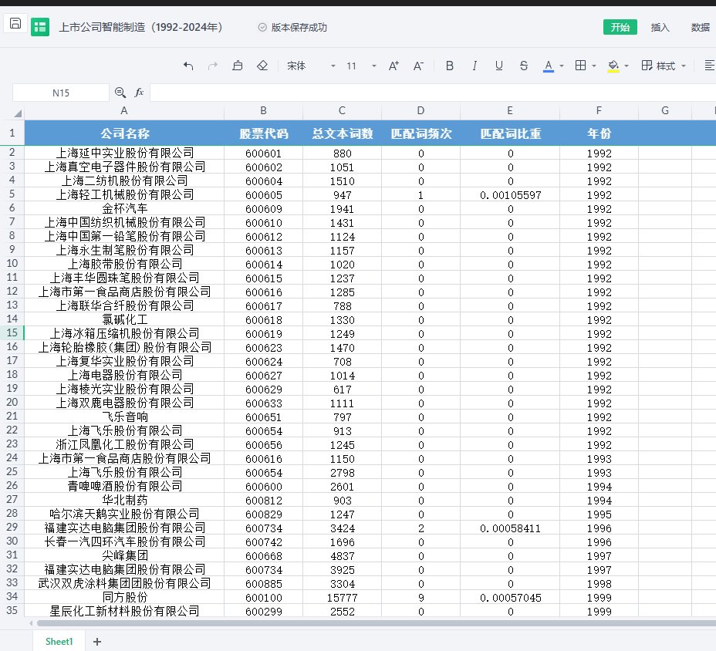The width and height of the screenshot is (716, 651).
Task: Open the 插入 tab
Action: [660, 28]
